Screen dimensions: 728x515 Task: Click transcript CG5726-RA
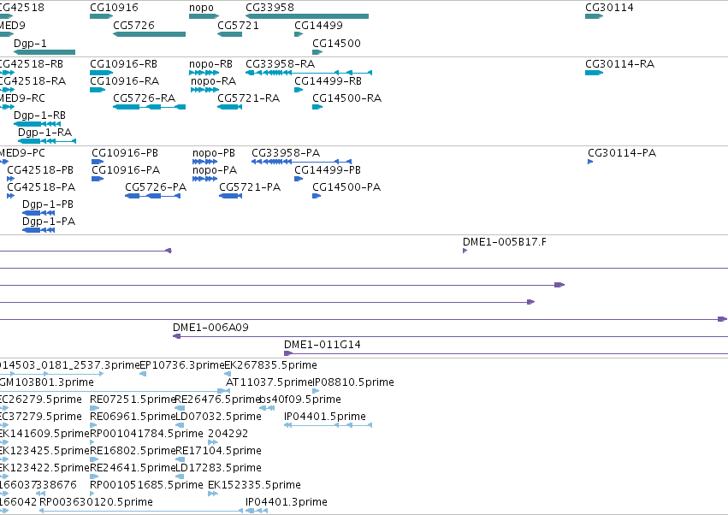(145, 98)
